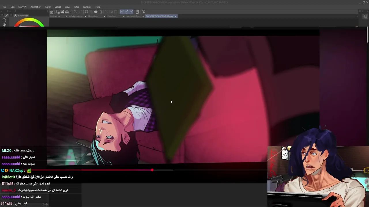Collapse the color palette single chevron
This screenshot has width=369, height=207.
(15, 11)
